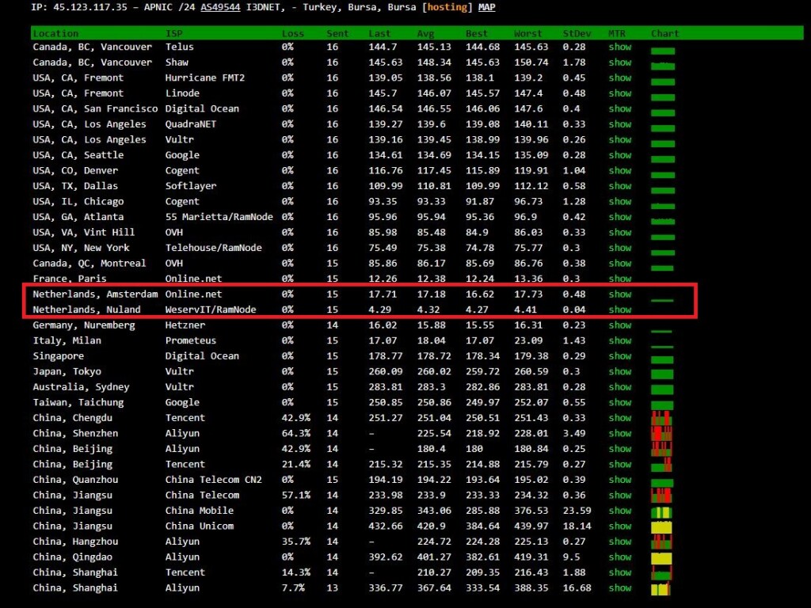The width and height of the screenshot is (811, 608).
Task: Click the Avg column header
Action: point(425,33)
